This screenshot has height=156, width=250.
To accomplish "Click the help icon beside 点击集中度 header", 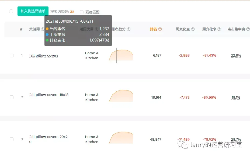I will [x=248, y=29].
